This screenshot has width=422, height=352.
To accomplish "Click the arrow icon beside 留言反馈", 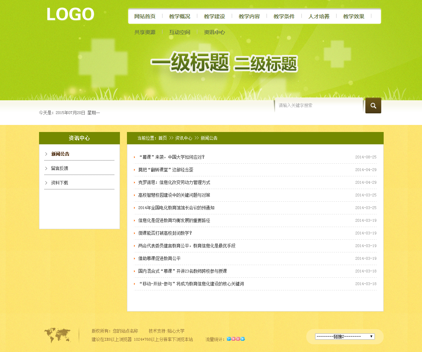I will tap(46, 169).
